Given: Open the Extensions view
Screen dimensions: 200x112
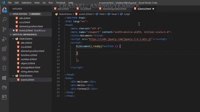Looking at the screenshot, I should [4, 49].
